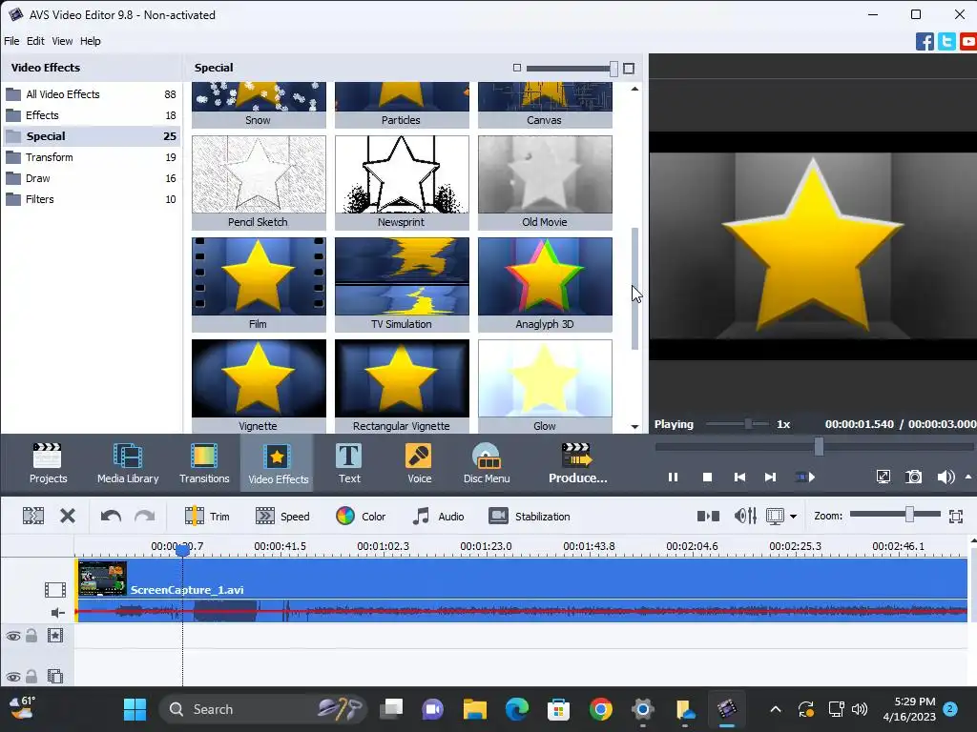This screenshot has width=977, height=732.
Task: Switch preview to full screen
Action: pyautogui.click(x=883, y=478)
